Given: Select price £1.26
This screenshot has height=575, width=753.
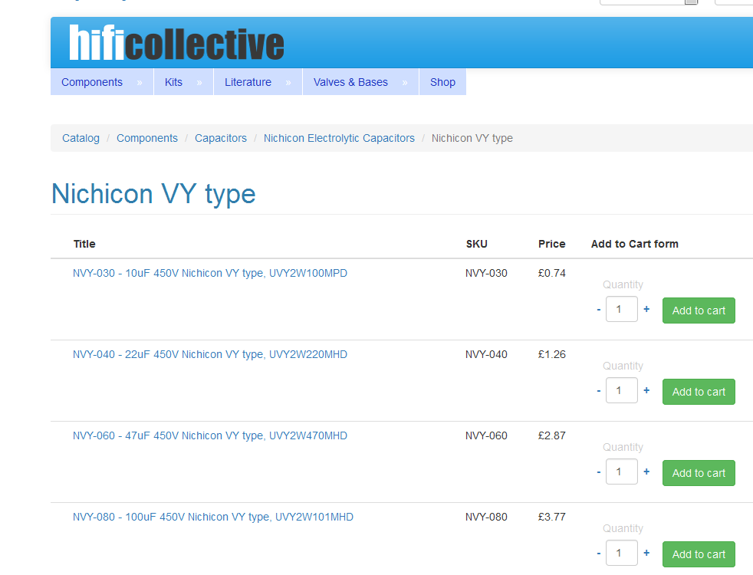Looking at the screenshot, I should click(552, 354).
